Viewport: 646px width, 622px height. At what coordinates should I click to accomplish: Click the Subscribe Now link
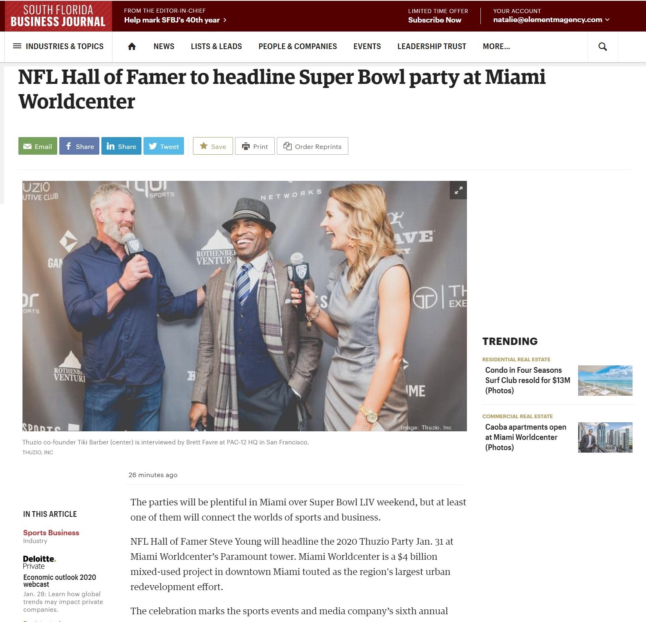click(435, 20)
